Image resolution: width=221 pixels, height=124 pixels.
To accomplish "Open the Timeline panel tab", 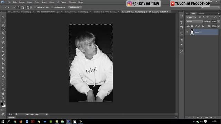I will tap(11, 117).
